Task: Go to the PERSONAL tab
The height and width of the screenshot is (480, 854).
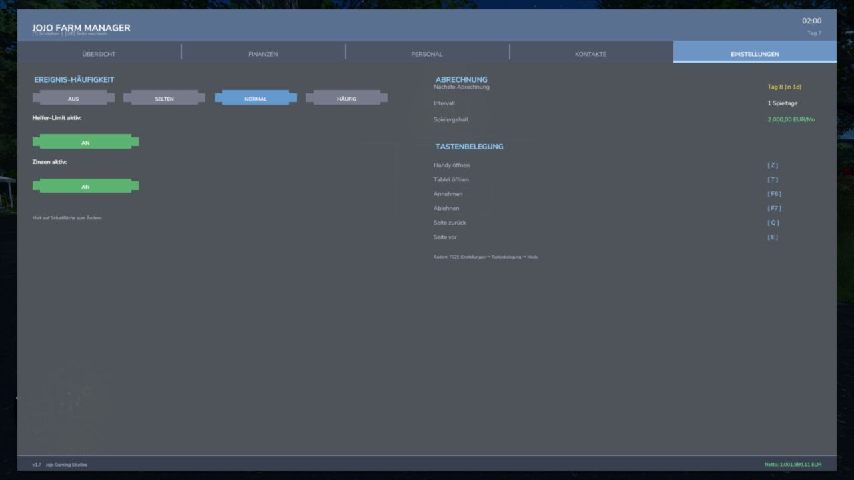Action: 427,54
